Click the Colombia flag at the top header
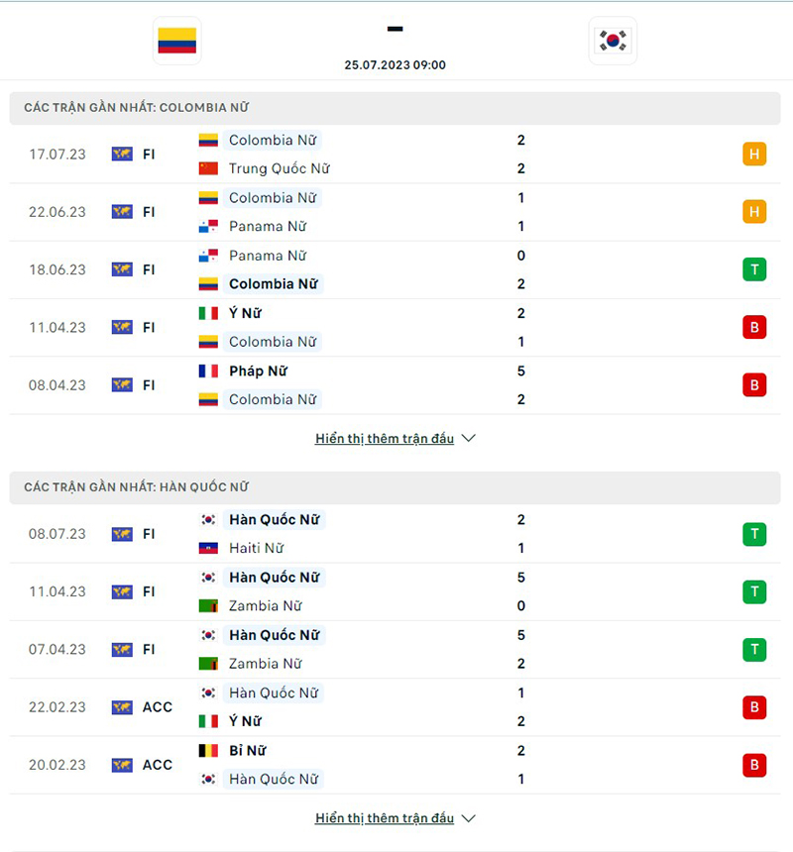793x852 pixels. [176, 42]
